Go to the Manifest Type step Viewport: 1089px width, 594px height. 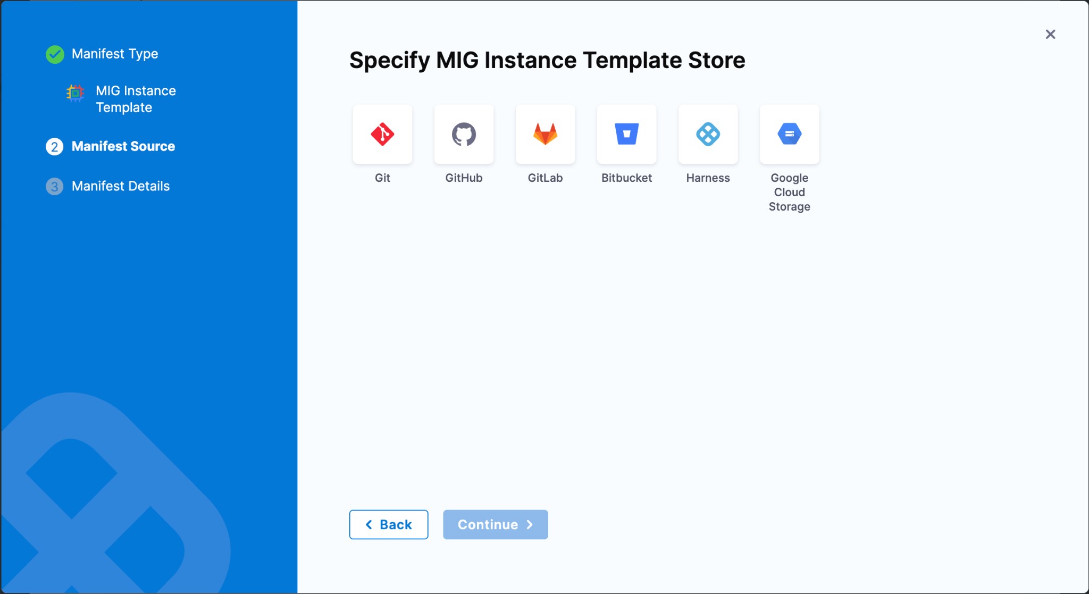(115, 54)
